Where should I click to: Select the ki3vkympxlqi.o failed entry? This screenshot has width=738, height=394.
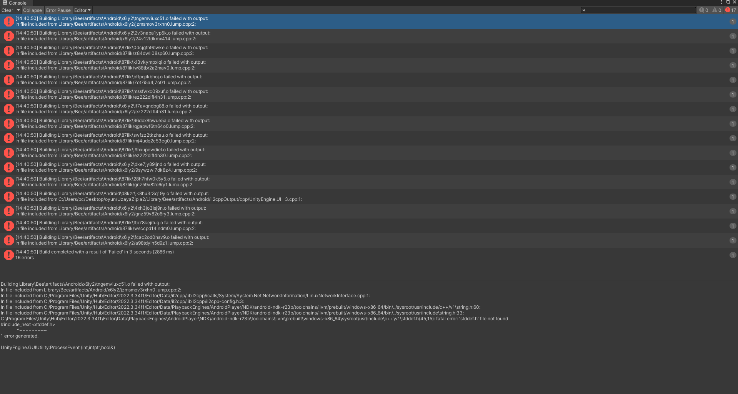click(369, 65)
